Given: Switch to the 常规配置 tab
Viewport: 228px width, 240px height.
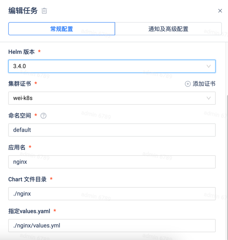Looking at the screenshot, I should (x=61, y=29).
